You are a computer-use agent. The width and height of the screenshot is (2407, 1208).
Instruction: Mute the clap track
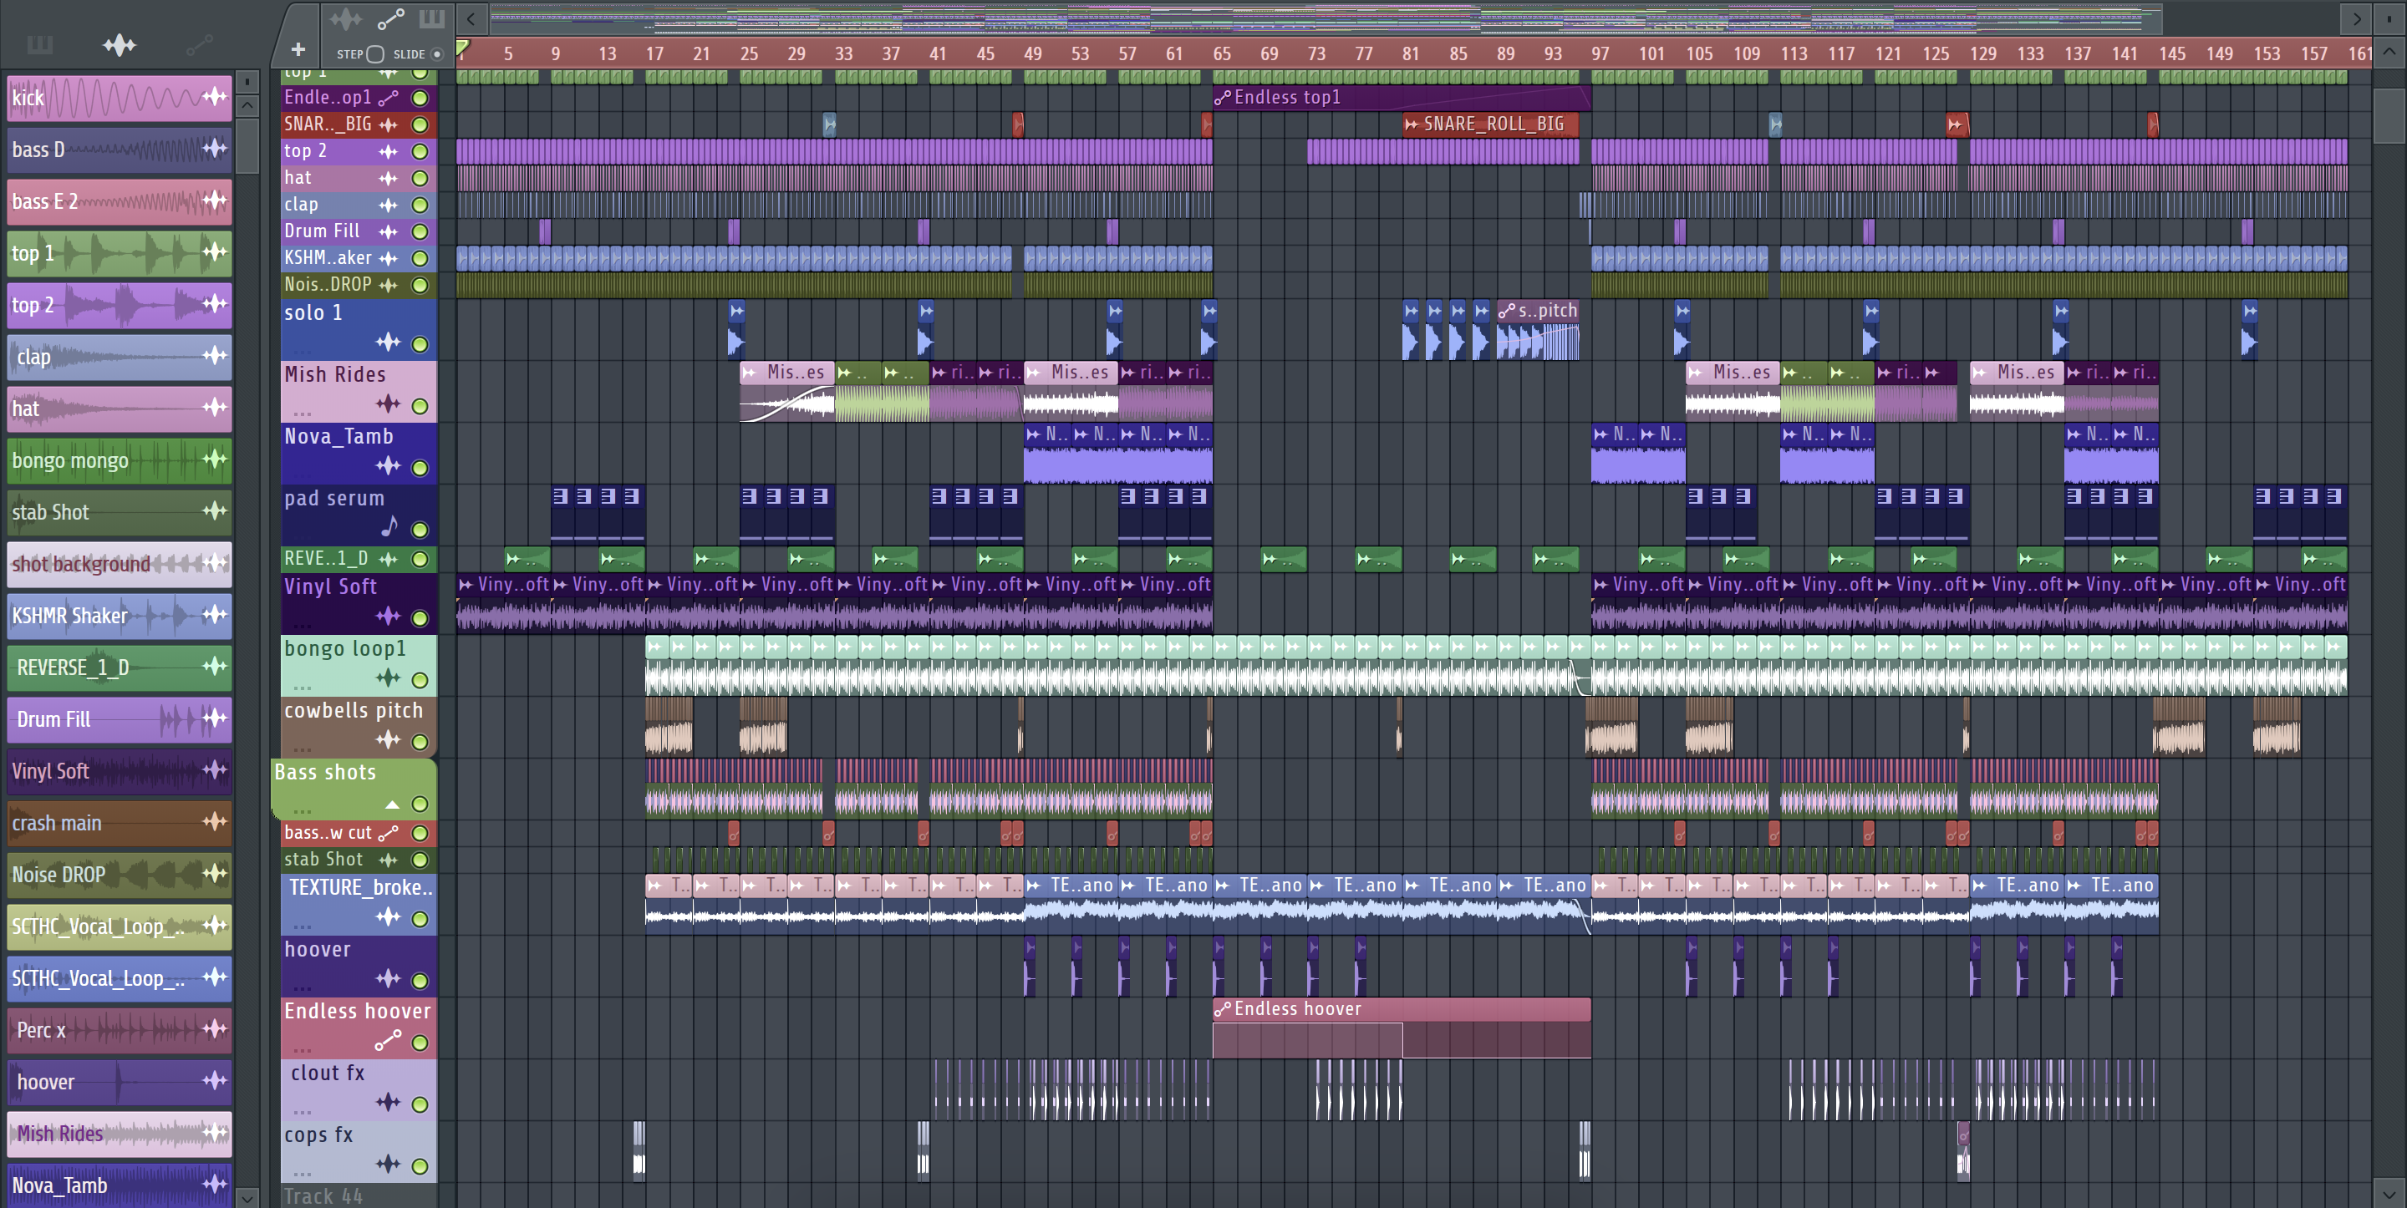[420, 205]
